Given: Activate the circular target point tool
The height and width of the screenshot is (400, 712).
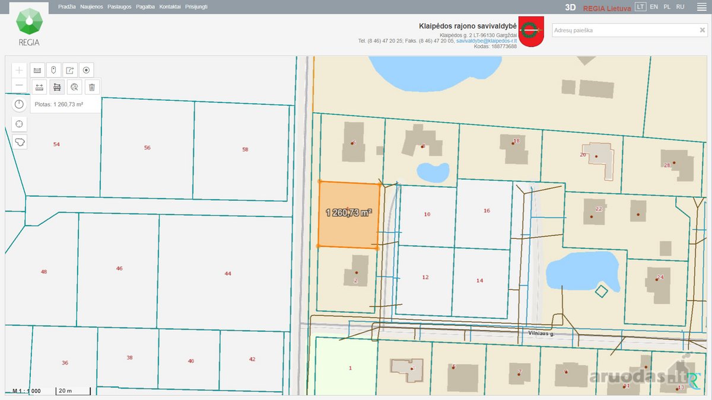Looking at the screenshot, I should pos(86,70).
